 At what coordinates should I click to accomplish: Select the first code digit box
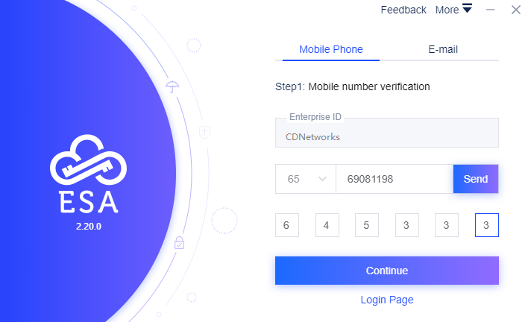click(x=286, y=224)
